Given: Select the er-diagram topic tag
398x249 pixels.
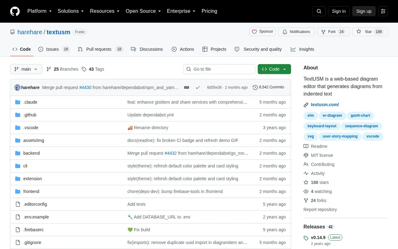Looking at the screenshot, I should pyautogui.click(x=332, y=115).
